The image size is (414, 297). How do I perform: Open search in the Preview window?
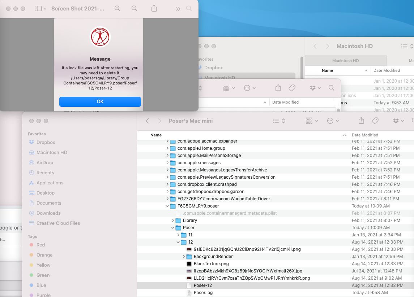point(189,8)
